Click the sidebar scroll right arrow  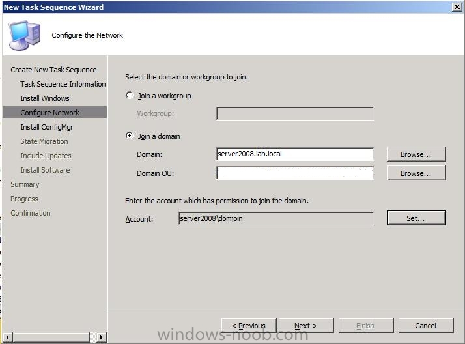pyautogui.click(x=101, y=337)
